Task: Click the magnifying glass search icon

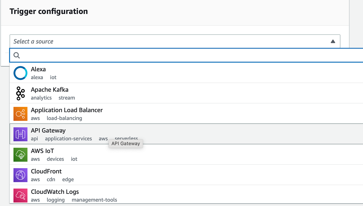Action: click(17, 55)
